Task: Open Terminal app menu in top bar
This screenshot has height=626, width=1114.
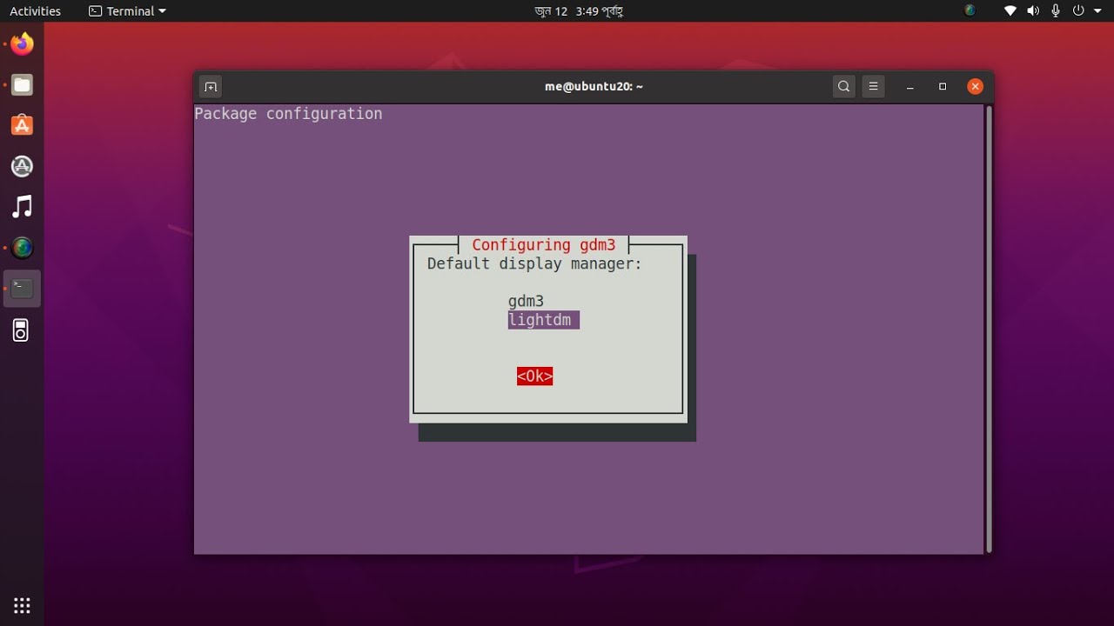Action: tap(127, 11)
